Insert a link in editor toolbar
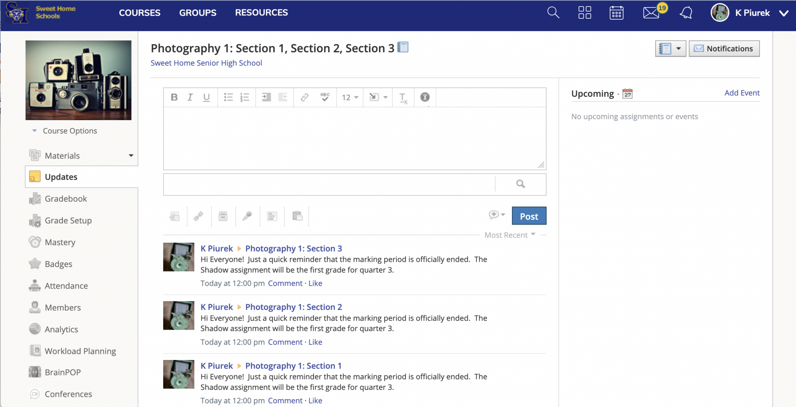Image resolution: width=796 pixels, height=407 pixels. [304, 97]
